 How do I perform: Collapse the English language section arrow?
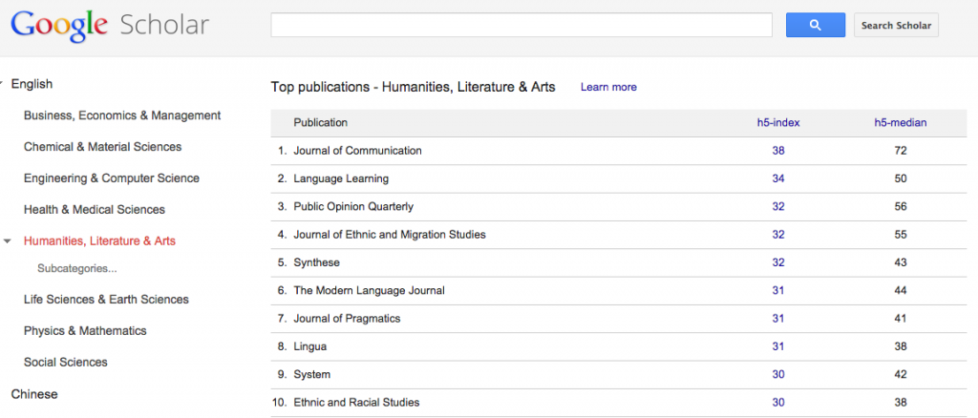[3, 84]
